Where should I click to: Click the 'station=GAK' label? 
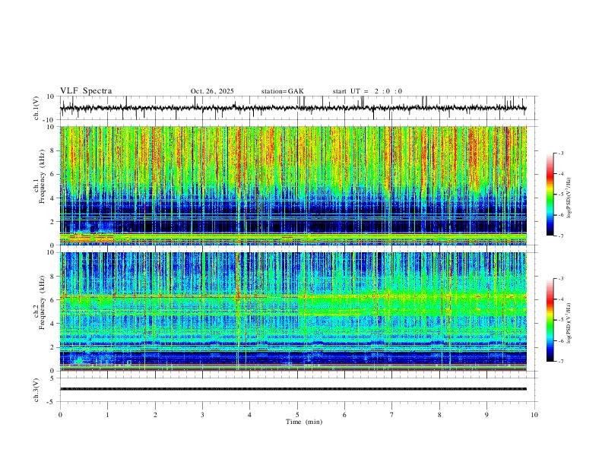click(282, 91)
